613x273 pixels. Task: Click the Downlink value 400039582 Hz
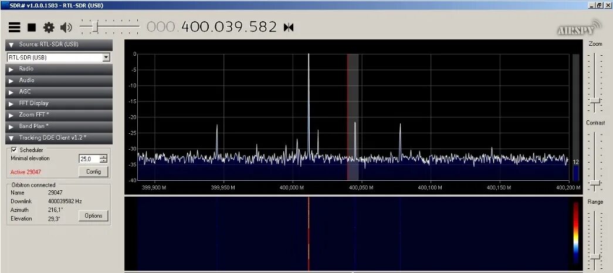[x=65, y=201]
